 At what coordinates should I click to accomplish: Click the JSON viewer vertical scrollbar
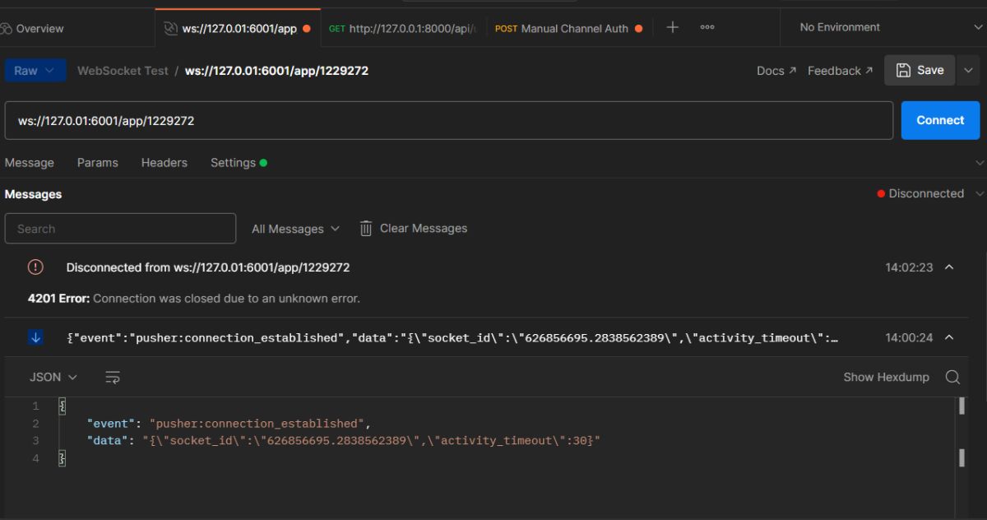click(x=960, y=432)
